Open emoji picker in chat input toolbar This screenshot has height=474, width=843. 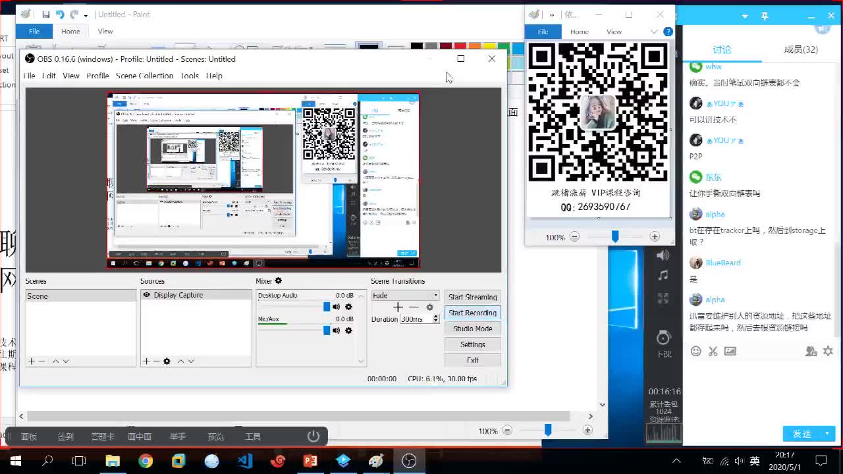tap(695, 352)
